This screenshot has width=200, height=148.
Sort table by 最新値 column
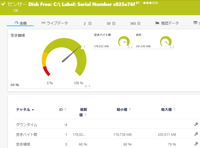click(83, 112)
